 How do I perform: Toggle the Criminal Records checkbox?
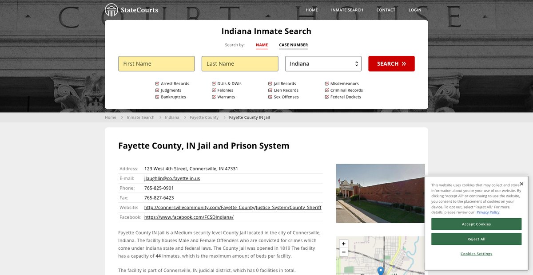327,90
